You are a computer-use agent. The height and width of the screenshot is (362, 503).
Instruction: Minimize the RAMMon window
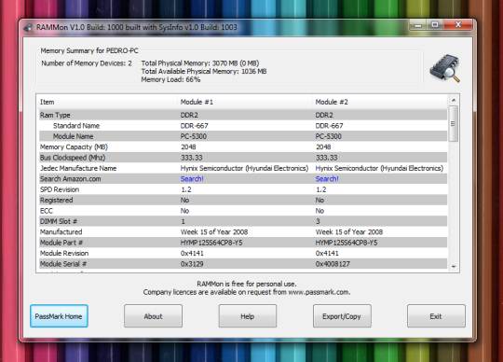(417, 26)
